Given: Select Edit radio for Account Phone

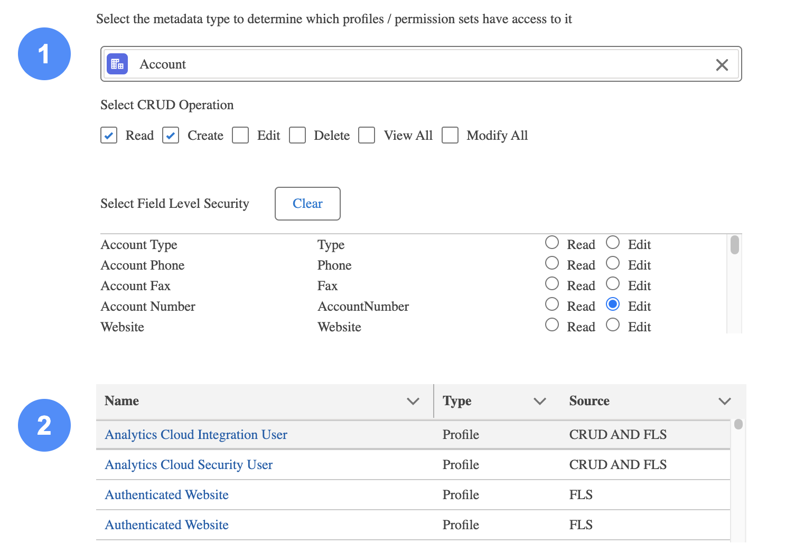Looking at the screenshot, I should [x=613, y=263].
